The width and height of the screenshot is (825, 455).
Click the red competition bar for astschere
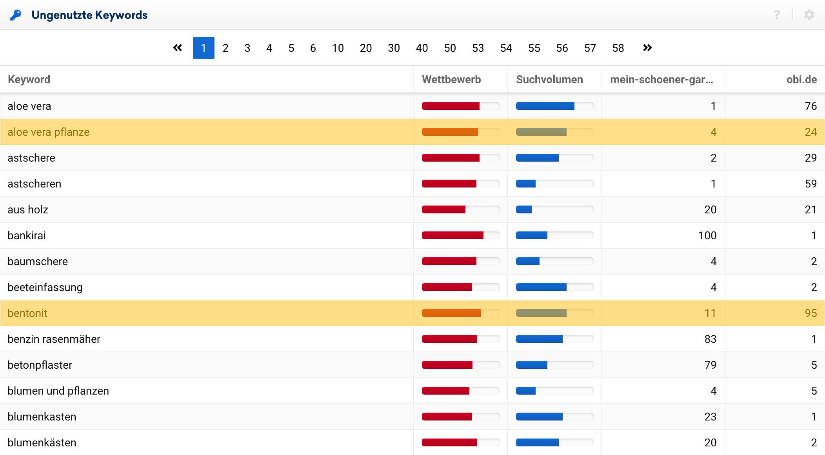451,158
